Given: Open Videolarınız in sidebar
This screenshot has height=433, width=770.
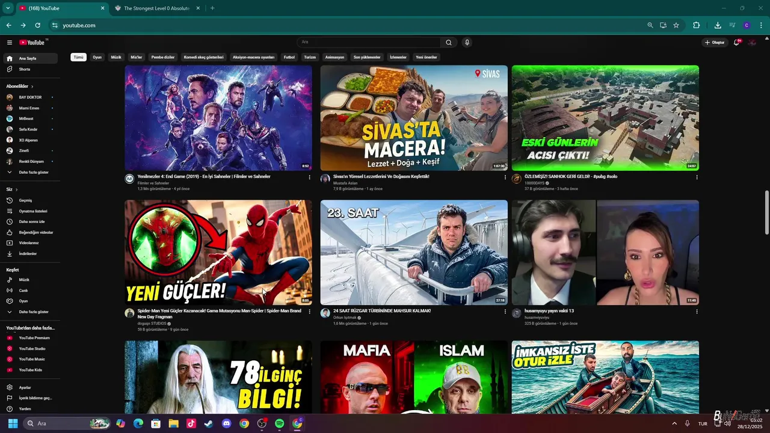Looking at the screenshot, I should (x=31, y=243).
